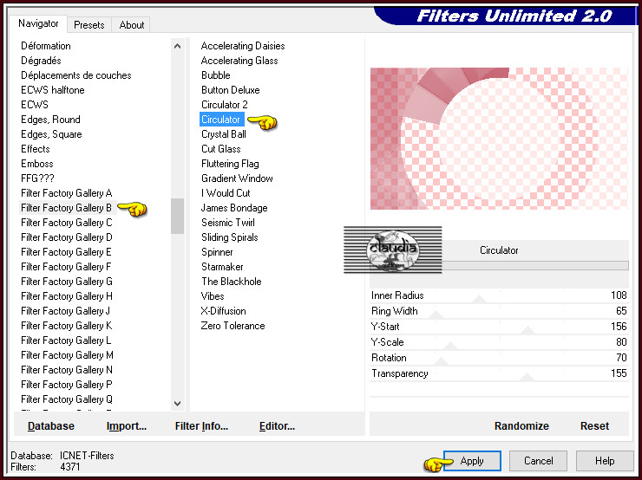The height and width of the screenshot is (480, 642).
Task: Select Filter Factory Gallery P
Action: [x=66, y=385]
